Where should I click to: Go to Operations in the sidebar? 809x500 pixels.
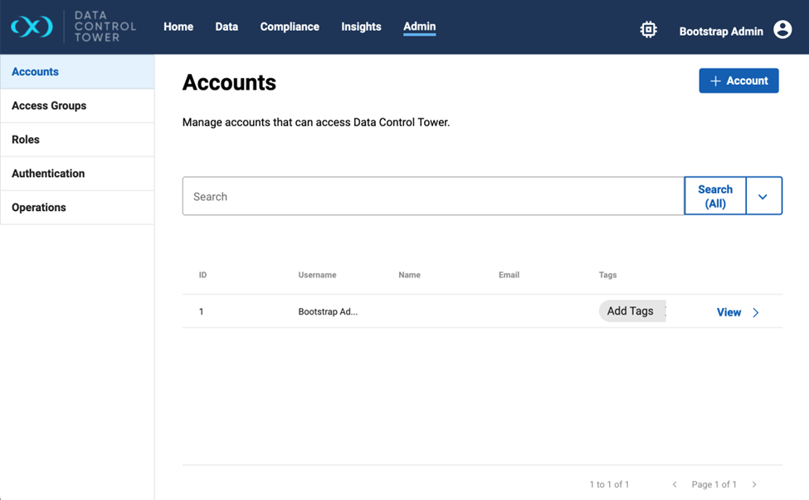click(x=39, y=208)
